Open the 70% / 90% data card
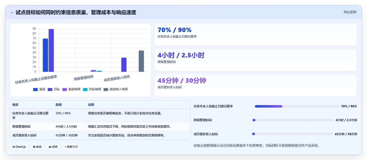Screen dimensions: 367x160 [256, 34]
